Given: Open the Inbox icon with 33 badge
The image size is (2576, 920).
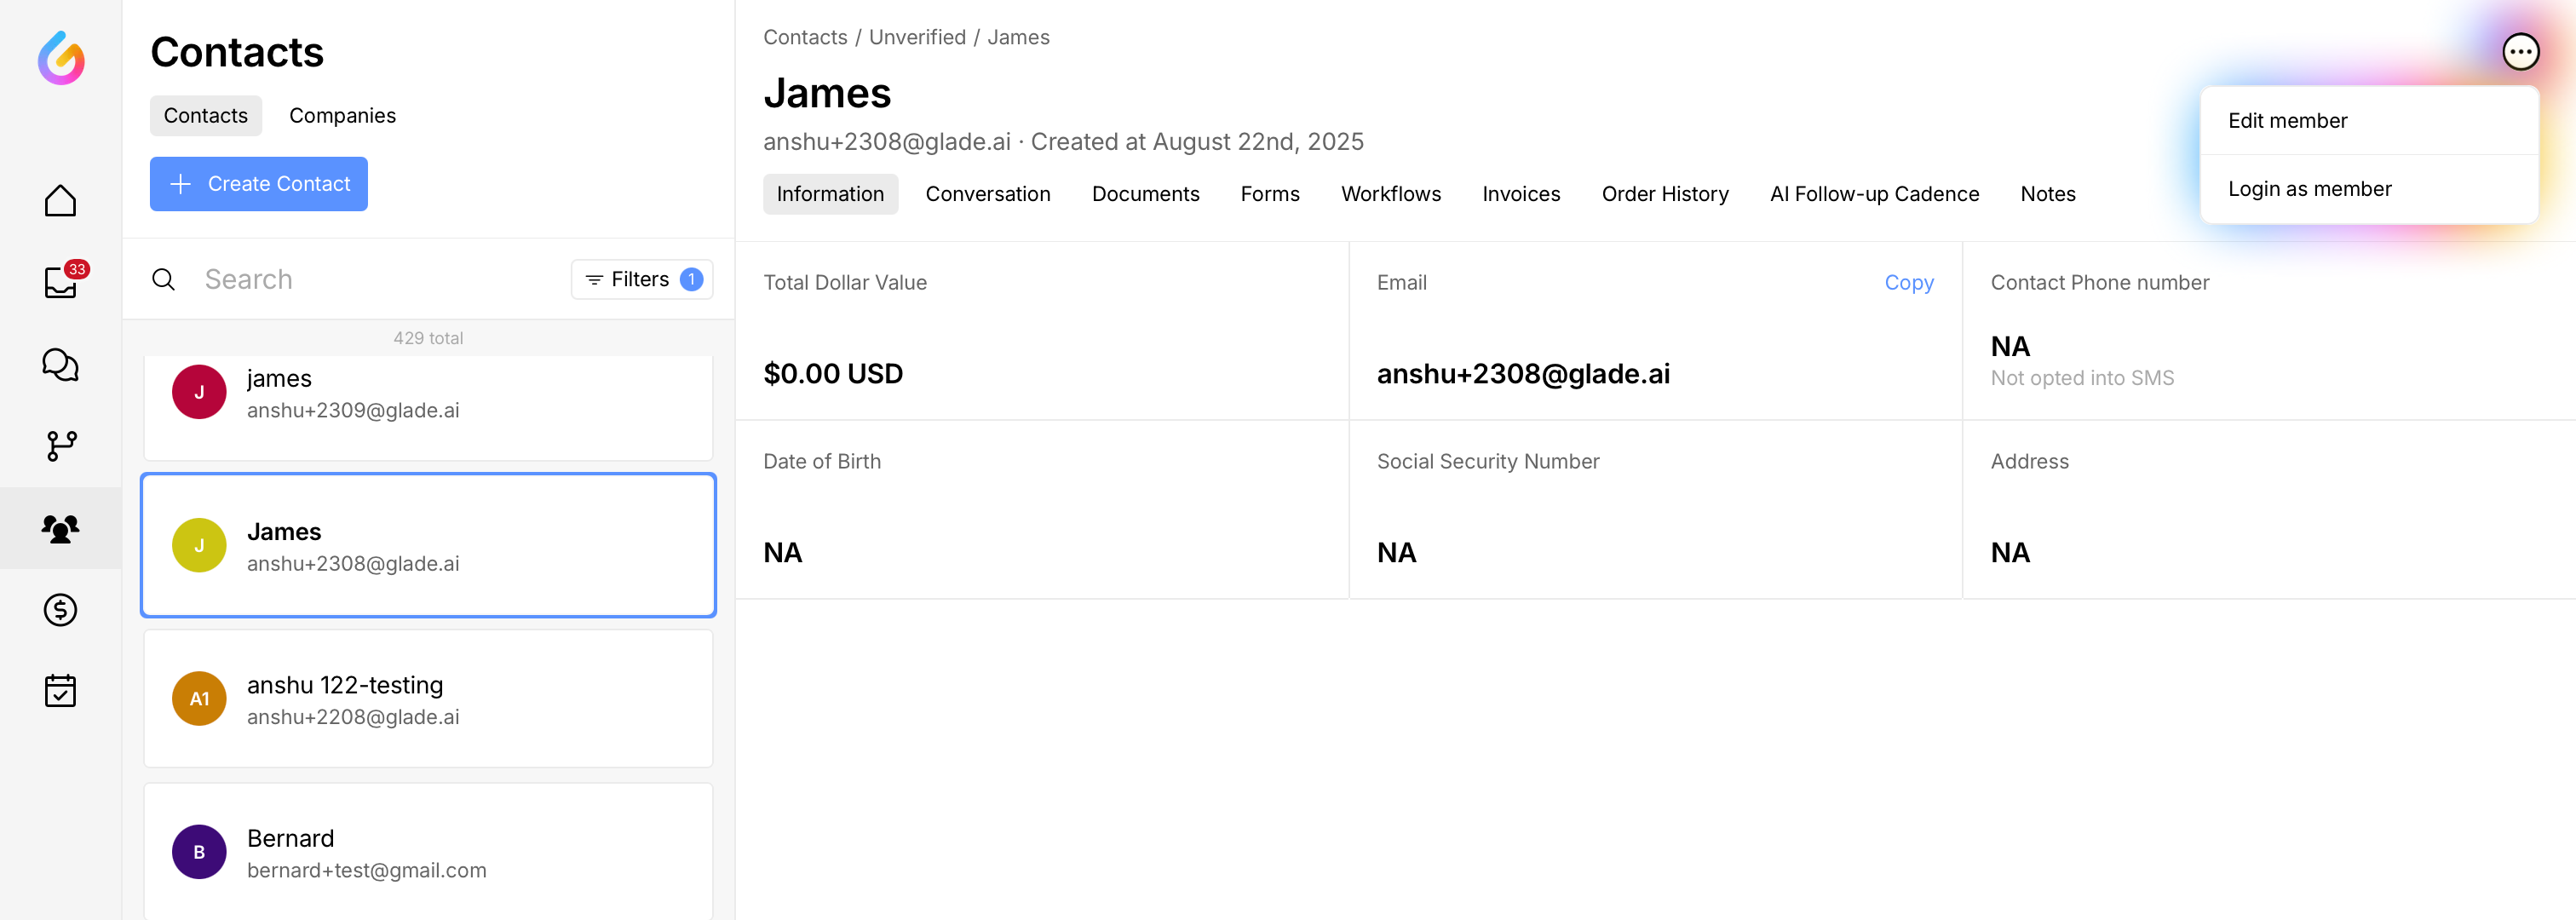Looking at the screenshot, I should pyautogui.click(x=61, y=282).
